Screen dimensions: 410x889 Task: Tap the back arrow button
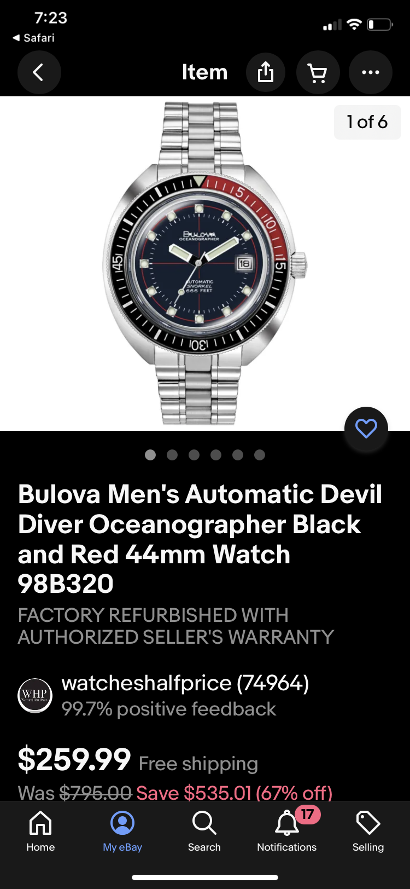[x=39, y=72]
